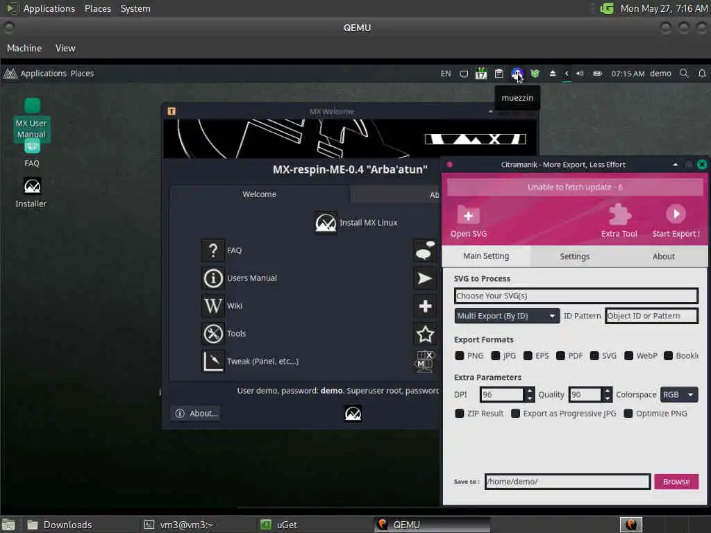Click the arrow video icon in MX Welcome
The image size is (711, 533).
(425, 278)
